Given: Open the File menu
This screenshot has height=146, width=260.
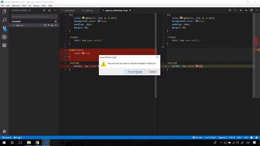Looking at the screenshot, I should [x=2, y=6].
